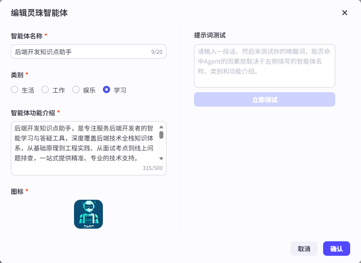
Task: Click the robot agent icon thumbnail
Action: point(88,213)
